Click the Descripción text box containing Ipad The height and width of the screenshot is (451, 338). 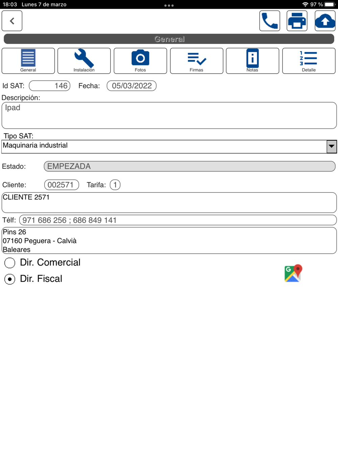click(169, 115)
